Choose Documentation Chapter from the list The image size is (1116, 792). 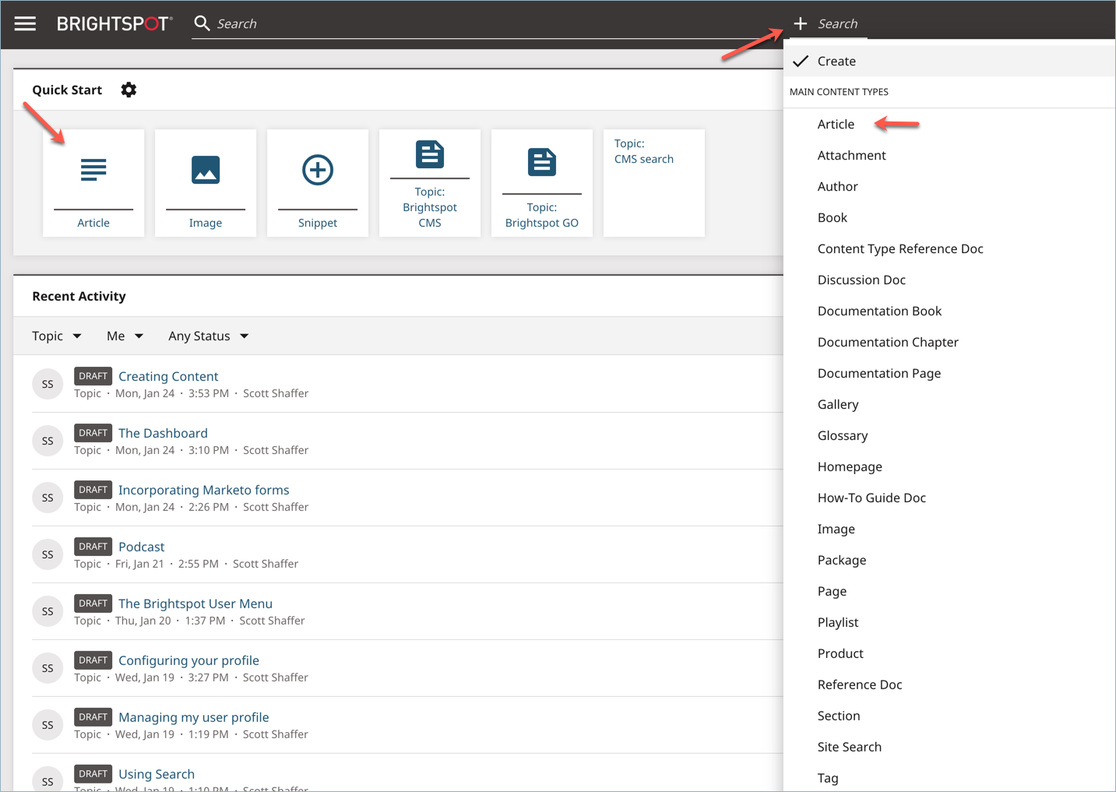coord(888,342)
